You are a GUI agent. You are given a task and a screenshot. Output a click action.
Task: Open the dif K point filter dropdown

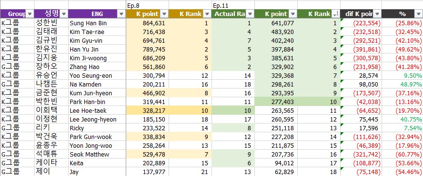pyautogui.click(x=377, y=14)
